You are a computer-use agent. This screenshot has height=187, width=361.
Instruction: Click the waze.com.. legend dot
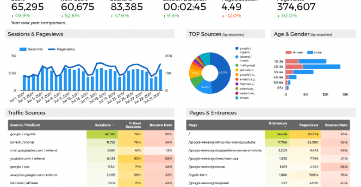(x=237, y=93)
